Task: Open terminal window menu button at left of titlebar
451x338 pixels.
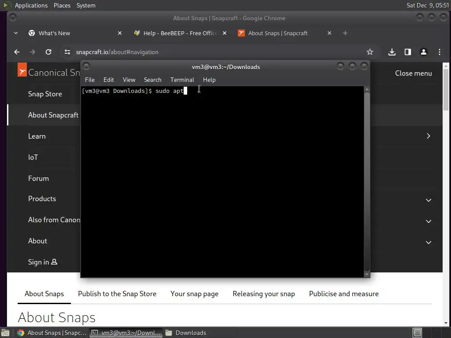Action: pos(86,66)
